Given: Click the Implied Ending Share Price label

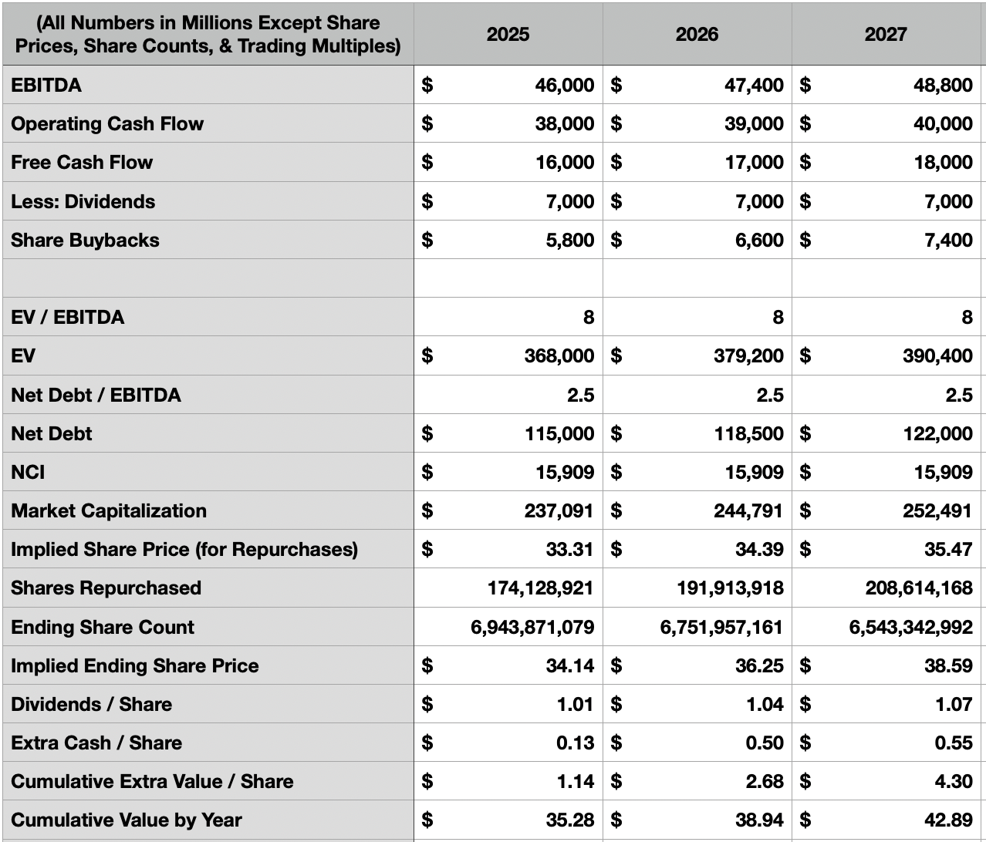Looking at the screenshot, I should click(x=134, y=665).
